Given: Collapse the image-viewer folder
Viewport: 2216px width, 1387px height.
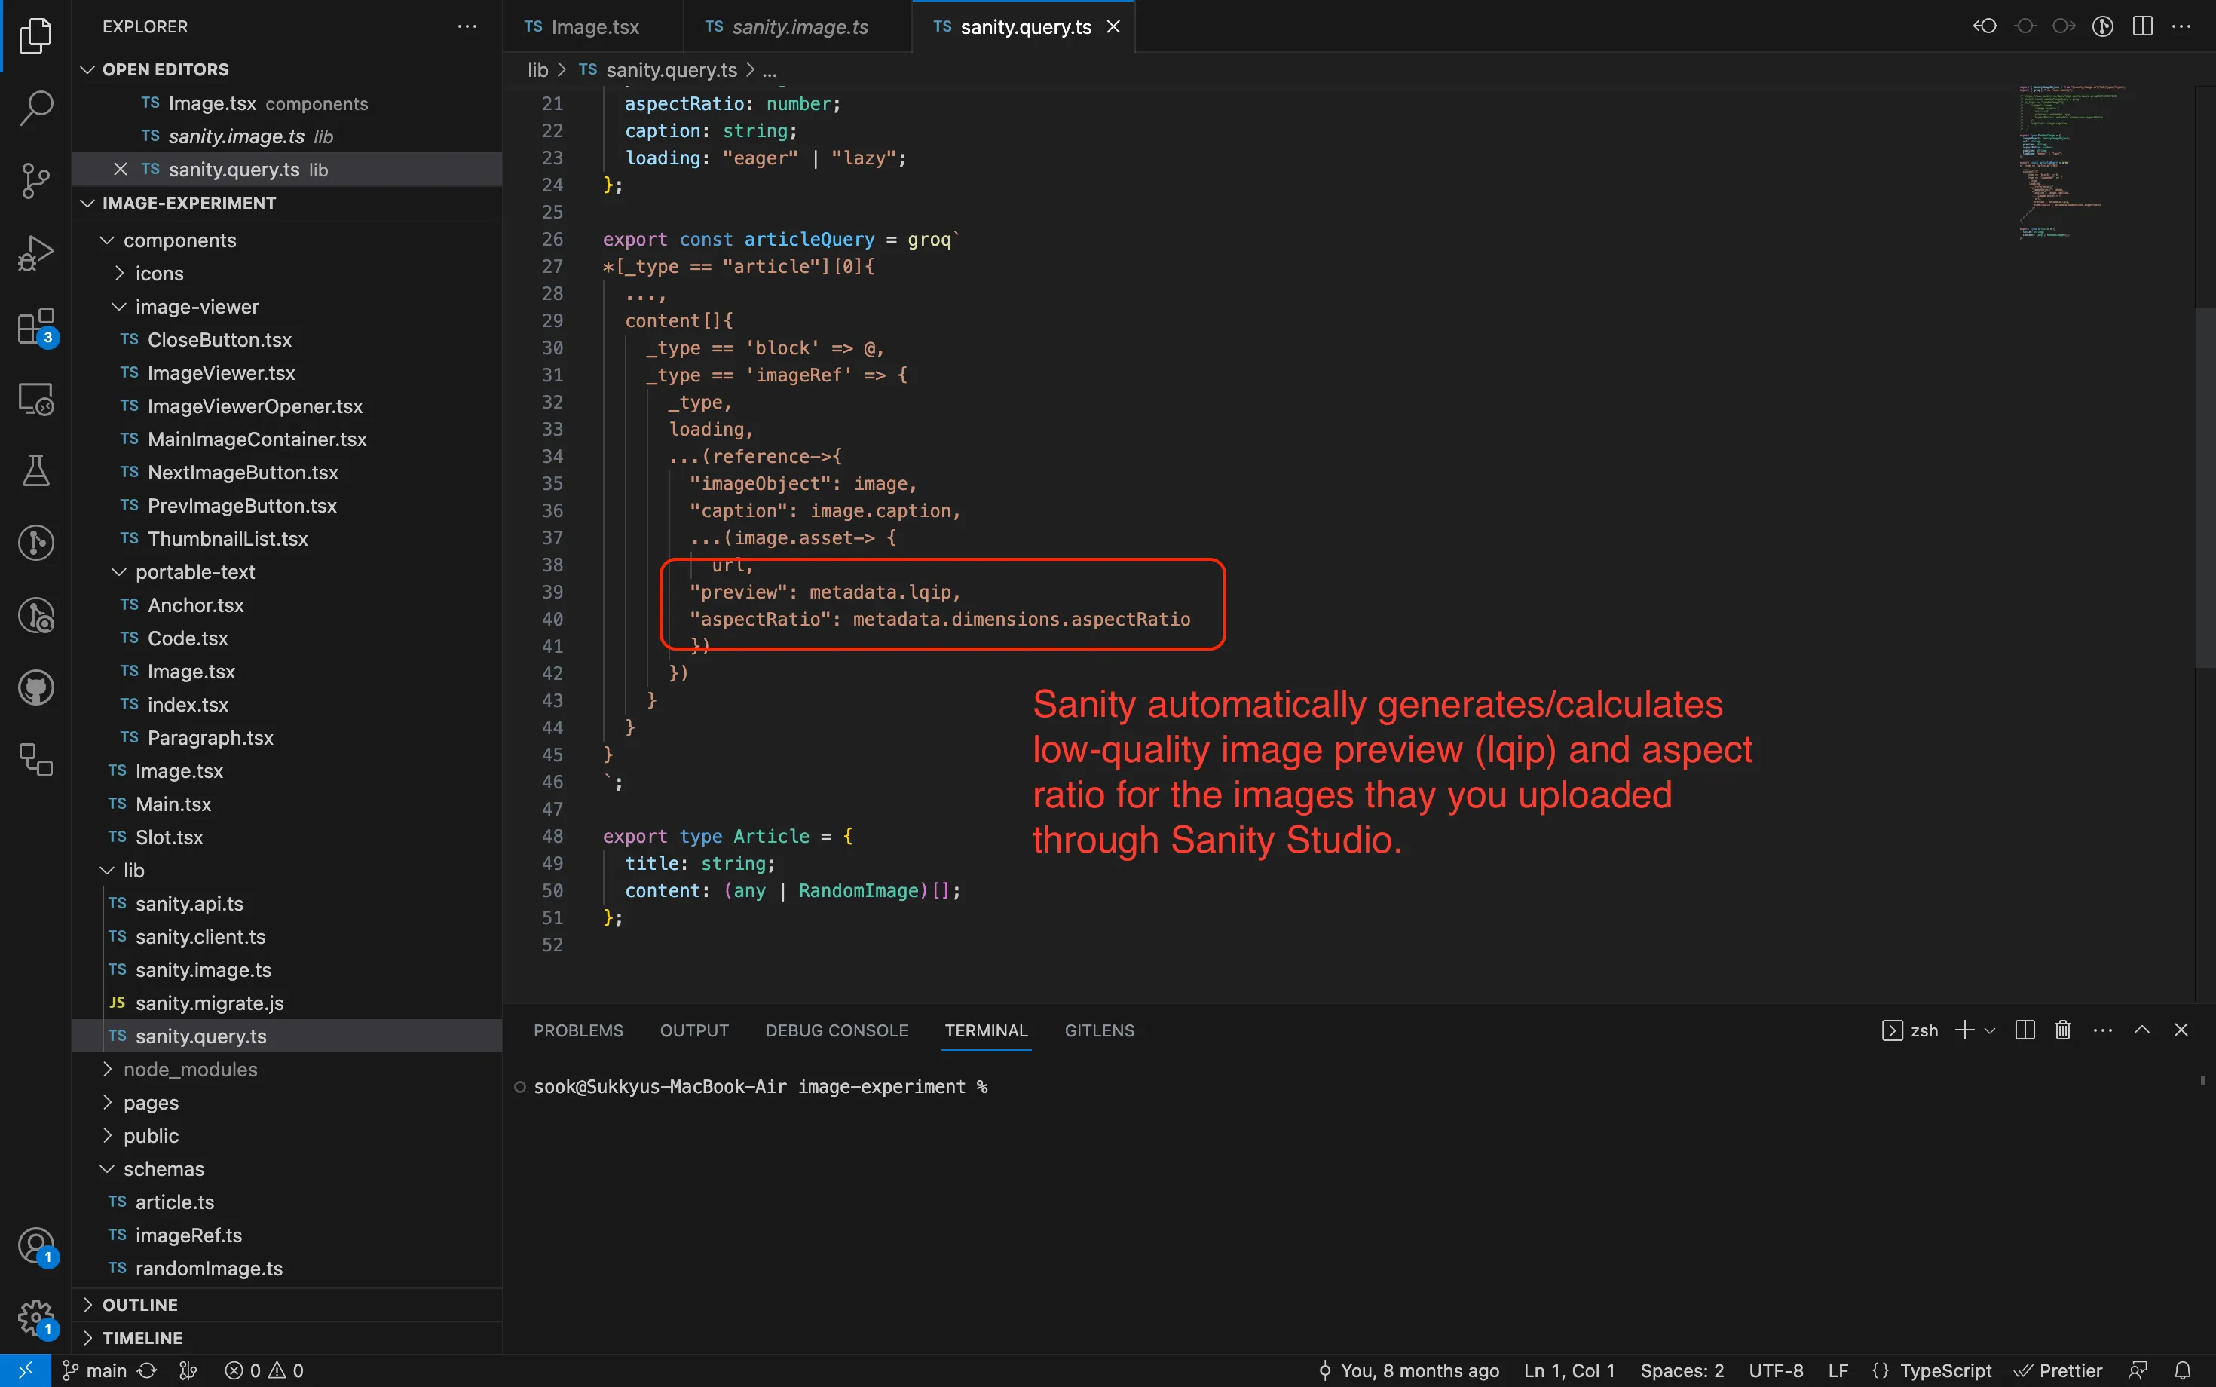Looking at the screenshot, I should point(196,306).
